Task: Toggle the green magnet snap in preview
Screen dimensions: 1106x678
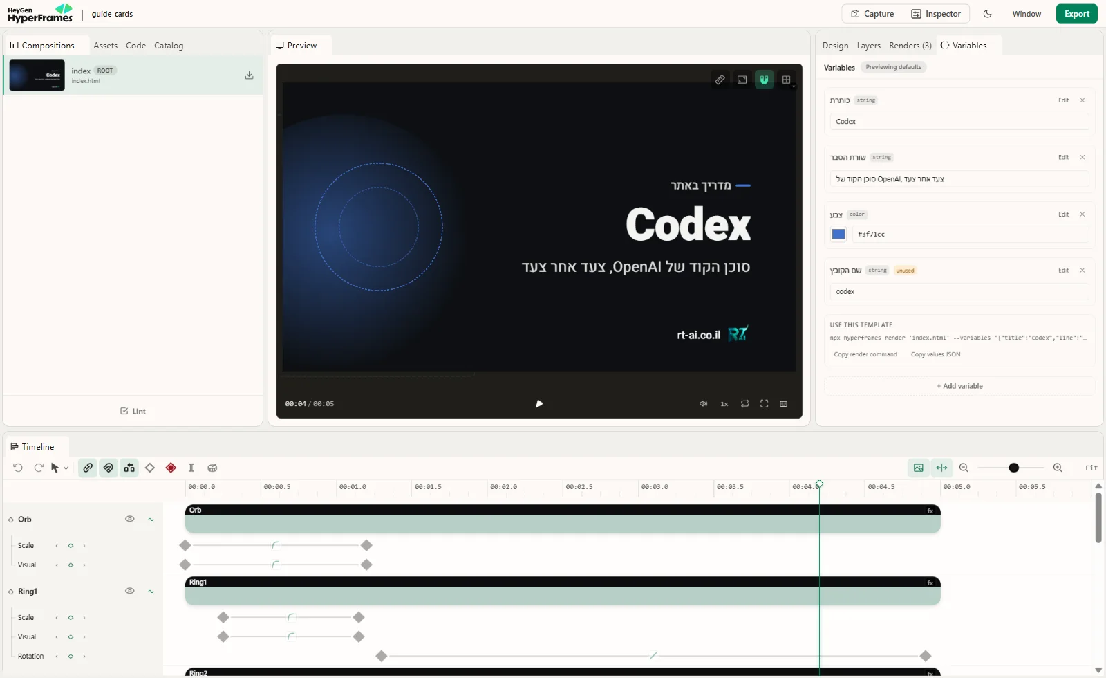Action: coord(764,80)
